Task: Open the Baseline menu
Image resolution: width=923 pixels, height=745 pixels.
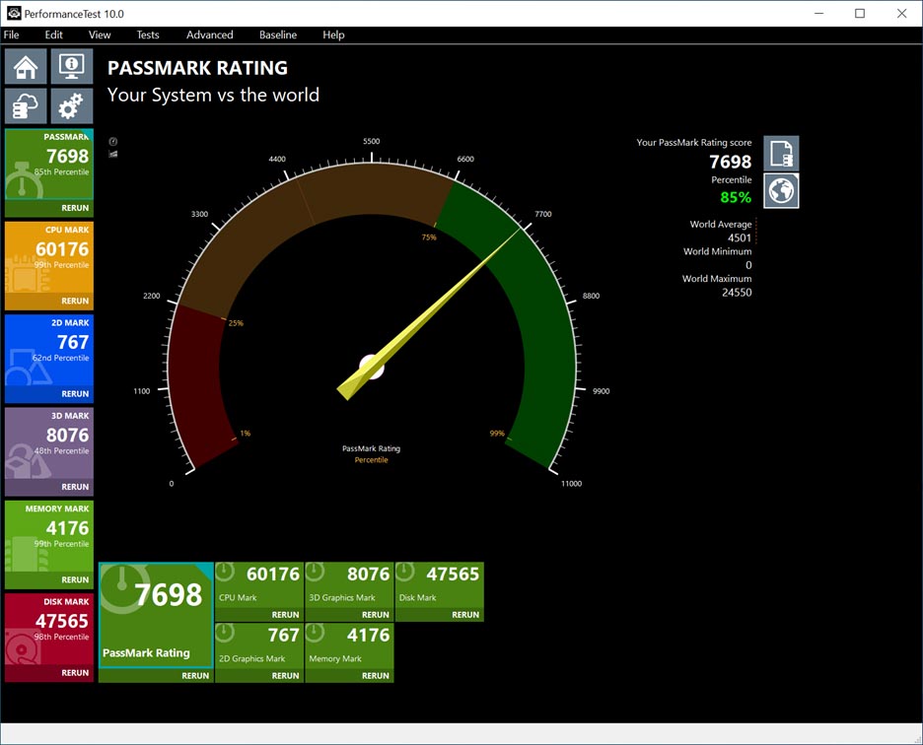Action: click(x=278, y=34)
